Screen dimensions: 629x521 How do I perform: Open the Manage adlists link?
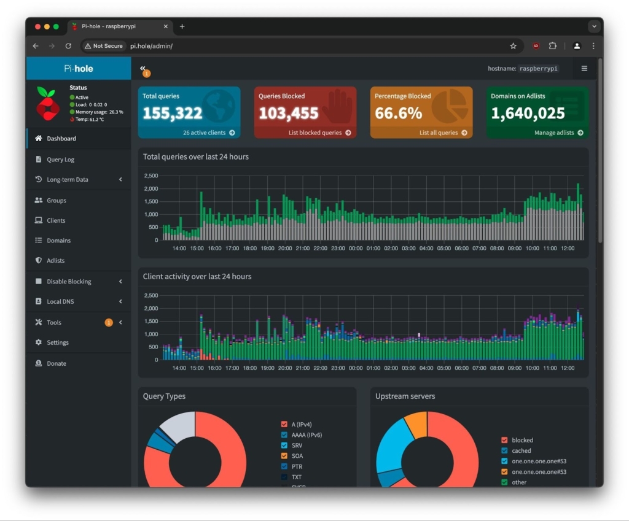pos(558,133)
